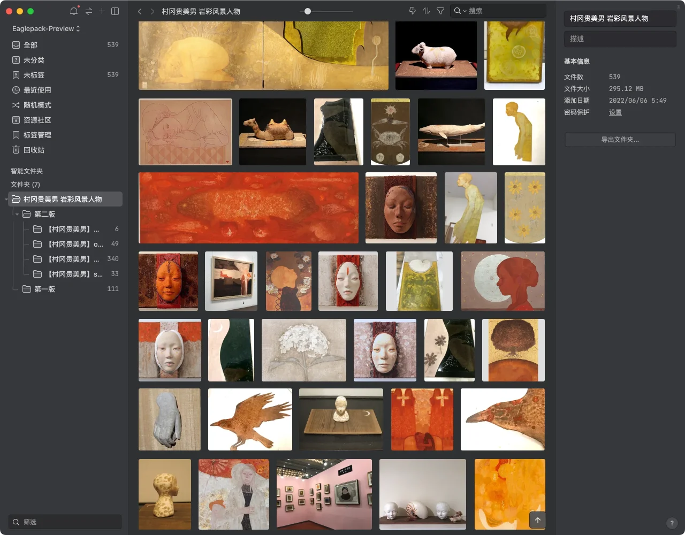Open the notifications bell icon

coord(74,11)
